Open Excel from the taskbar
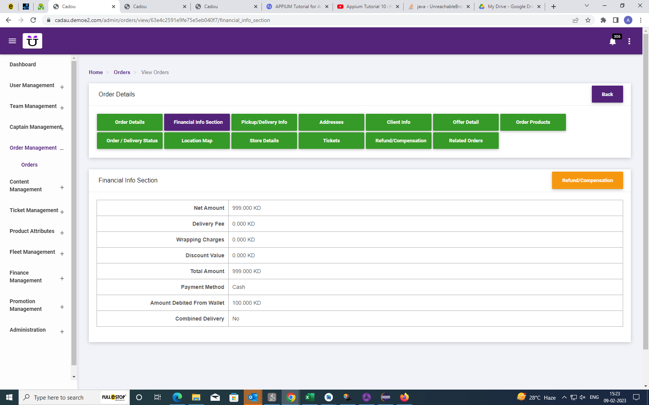 point(310,397)
